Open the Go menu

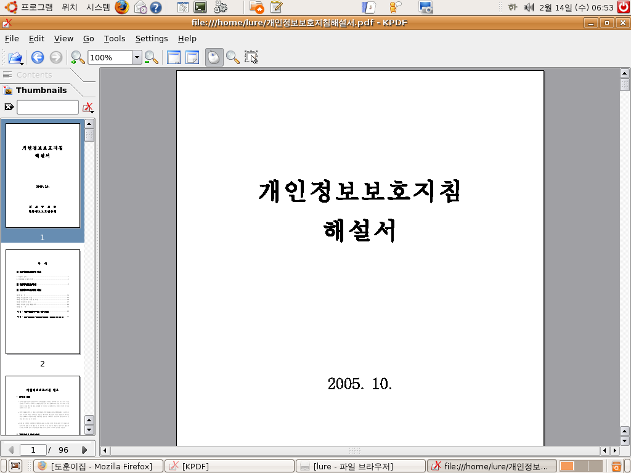coord(88,38)
